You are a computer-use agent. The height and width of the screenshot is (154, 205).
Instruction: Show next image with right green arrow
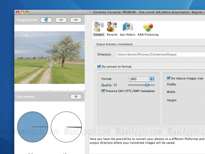coord(76,20)
